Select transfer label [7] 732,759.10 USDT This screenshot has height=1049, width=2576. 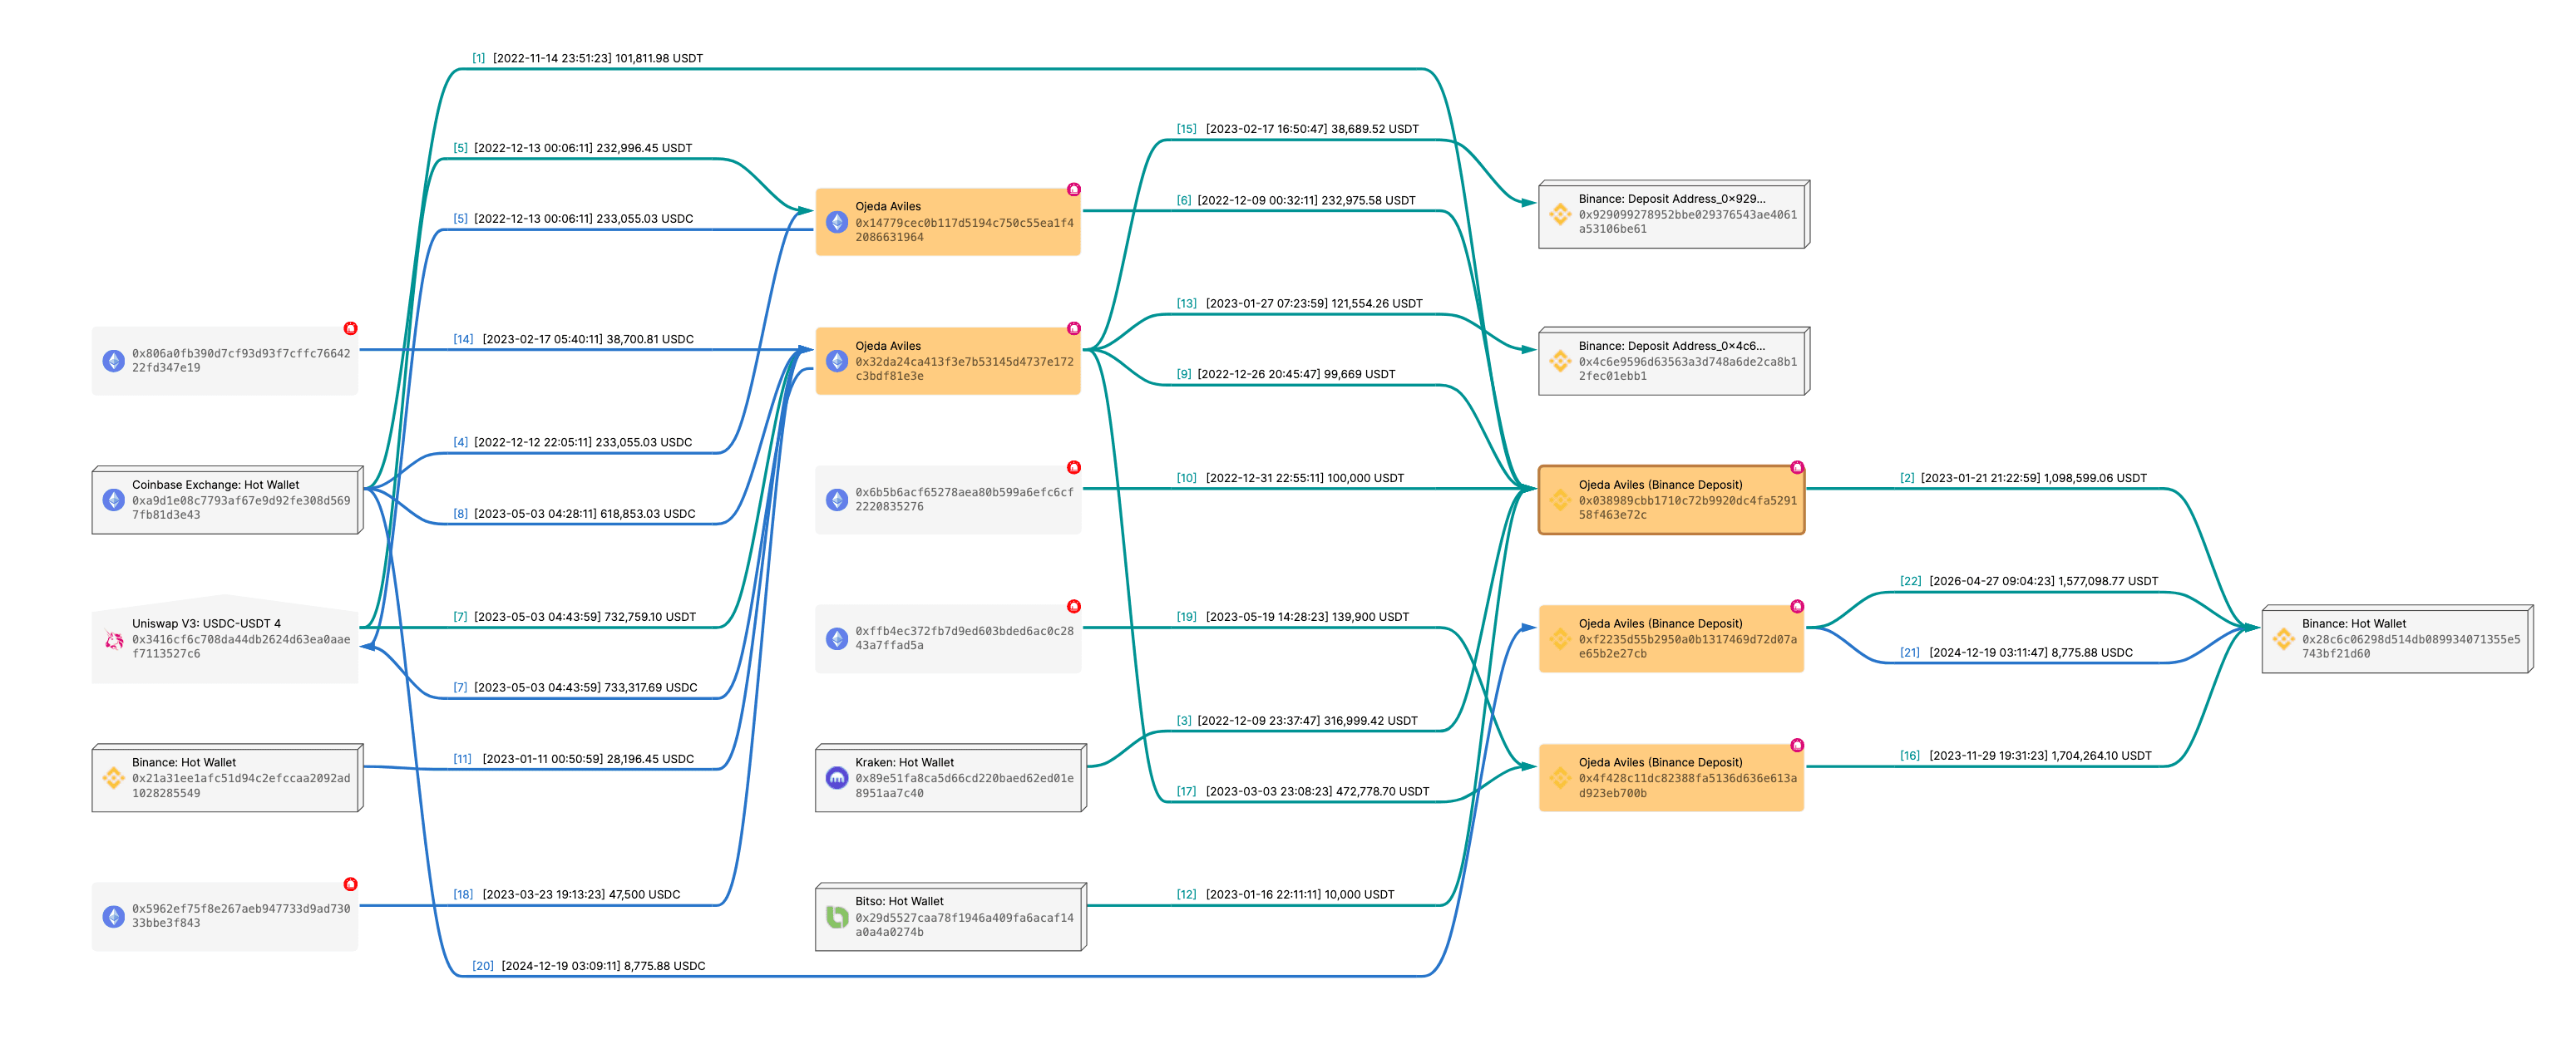point(575,617)
